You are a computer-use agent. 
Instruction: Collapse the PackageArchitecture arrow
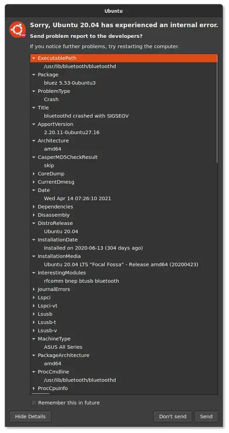coord(34,355)
